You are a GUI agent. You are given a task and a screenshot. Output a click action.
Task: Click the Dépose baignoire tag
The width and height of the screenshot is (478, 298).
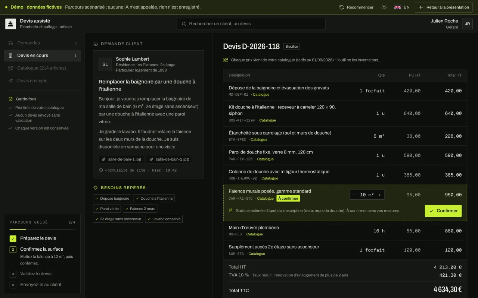pyautogui.click(x=112, y=199)
